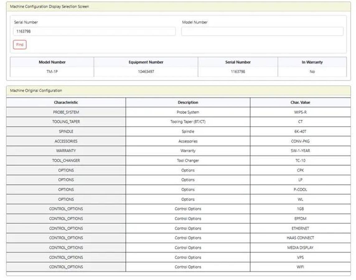Viewport: 356px width, 280px height.
Task: Click the WIPS-R value cell
Action: [x=300, y=112]
